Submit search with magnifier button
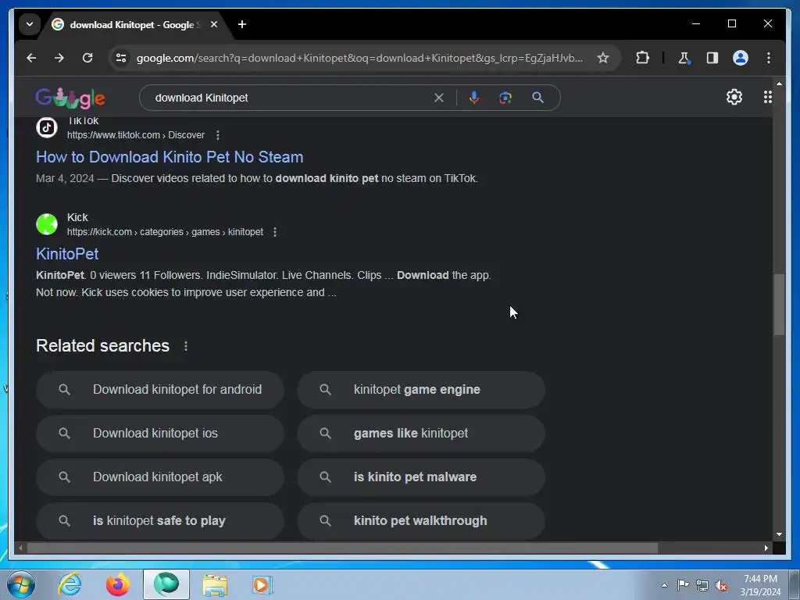The width and height of the screenshot is (800, 600). point(537,98)
